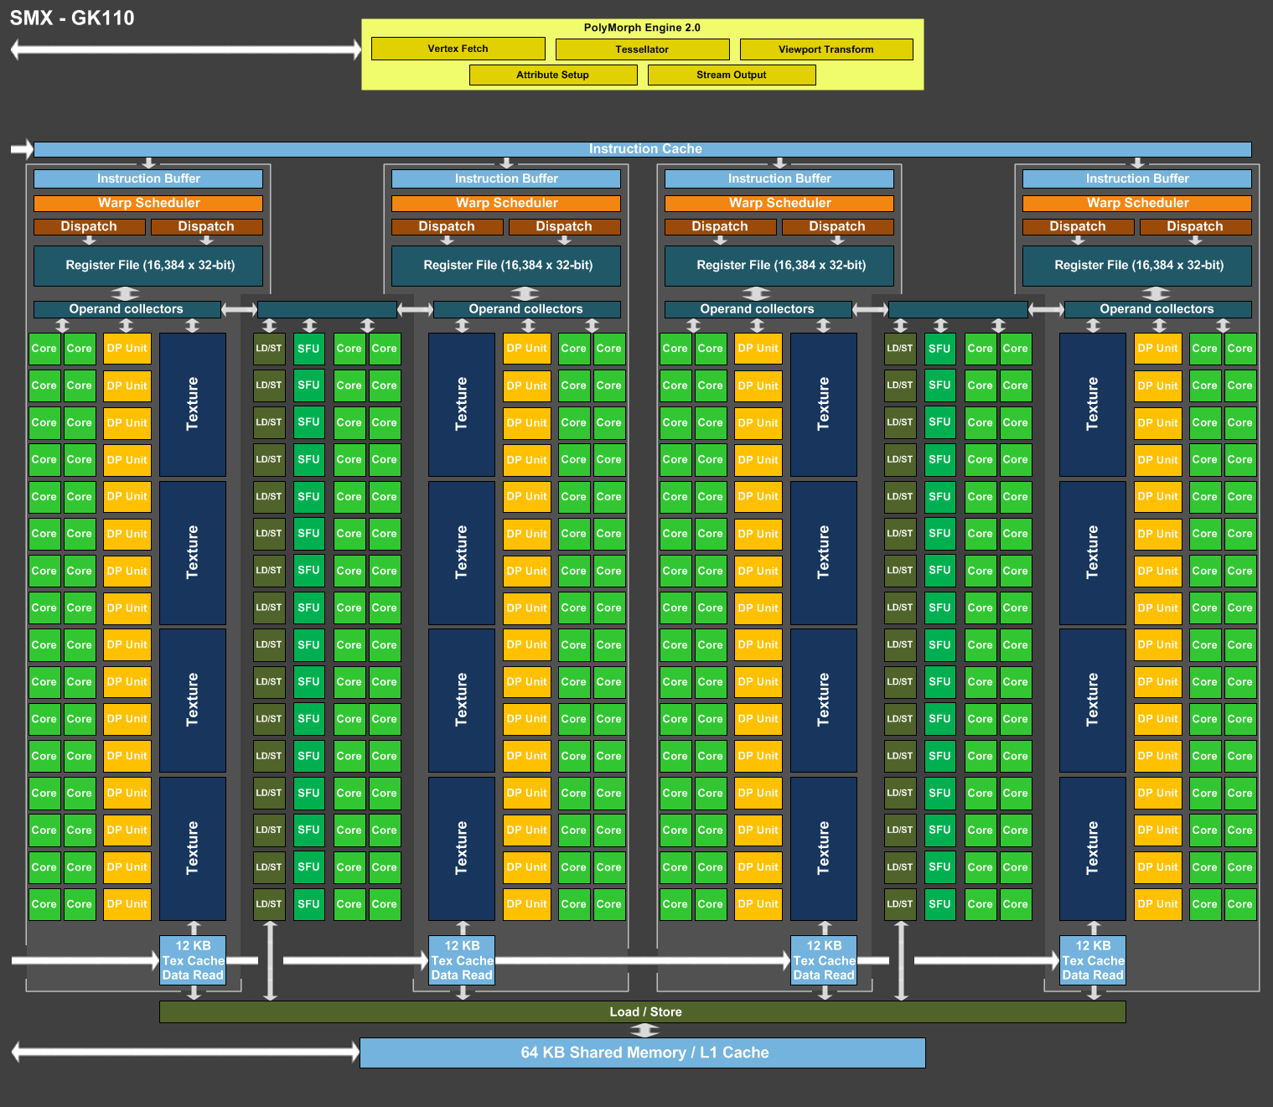Image resolution: width=1273 pixels, height=1107 pixels.
Task: Click the Stream Output block
Action: [732, 75]
